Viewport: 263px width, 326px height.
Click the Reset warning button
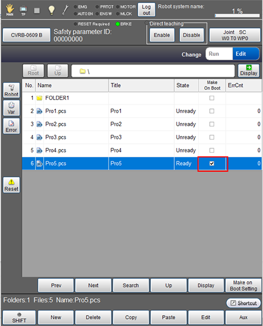[12, 185]
